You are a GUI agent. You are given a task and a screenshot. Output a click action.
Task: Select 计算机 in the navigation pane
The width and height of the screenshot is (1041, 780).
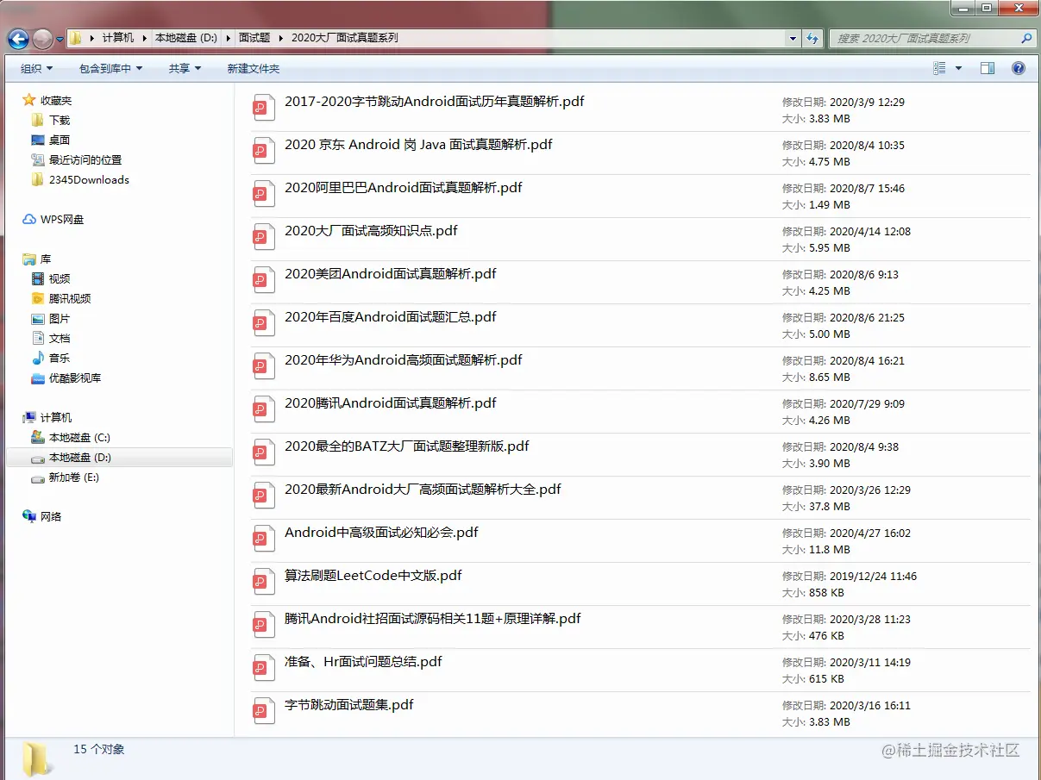pos(56,417)
